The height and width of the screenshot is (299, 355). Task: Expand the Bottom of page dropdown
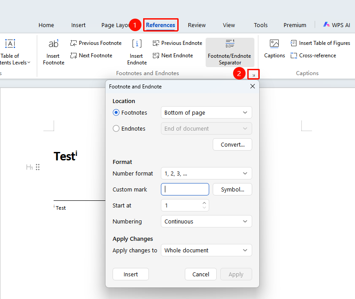click(x=206, y=112)
